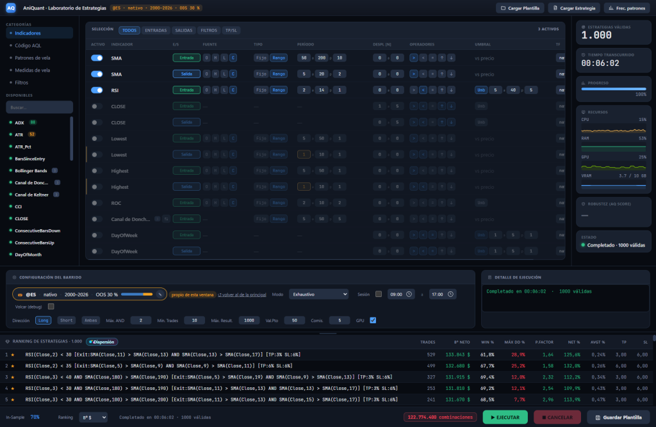Image resolution: width=656 pixels, height=427 pixels.
Task: Select the cross-down arrow operator in the Salida SMA row
Action: pos(451,74)
